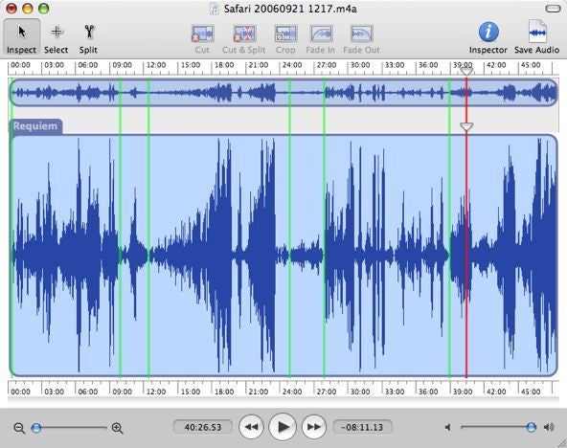Click the volume slider knob
567x448 pixels.
pyautogui.click(x=531, y=427)
